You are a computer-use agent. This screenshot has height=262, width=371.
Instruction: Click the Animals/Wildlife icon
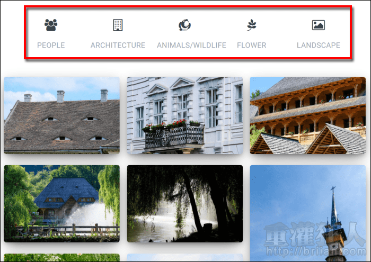pyautogui.click(x=184, y=25)
